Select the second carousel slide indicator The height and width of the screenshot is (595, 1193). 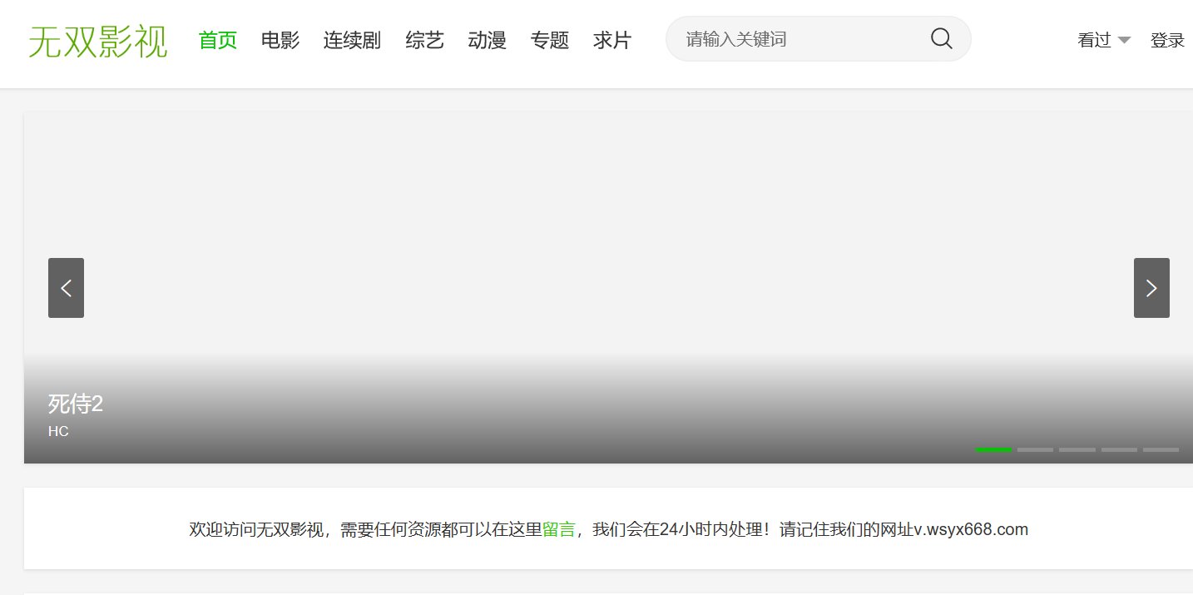(x=1035, y=449)
